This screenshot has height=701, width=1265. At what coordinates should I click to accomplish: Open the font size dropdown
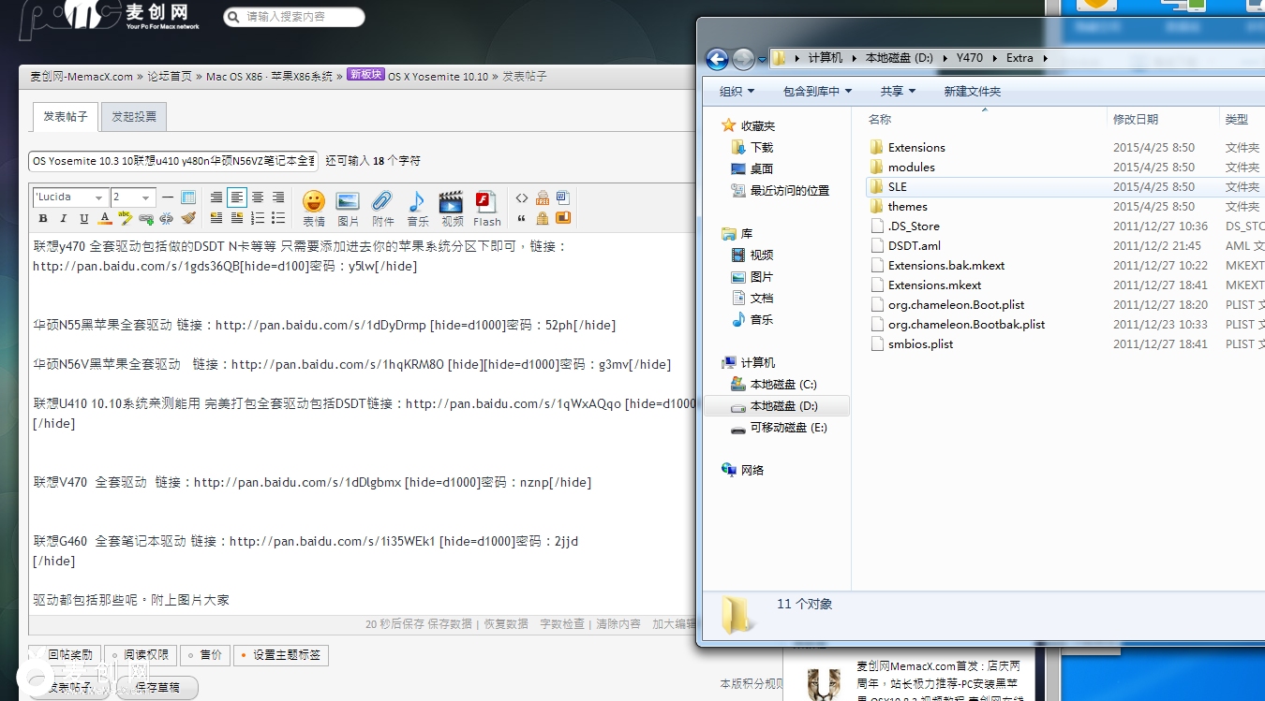point(132,197)
